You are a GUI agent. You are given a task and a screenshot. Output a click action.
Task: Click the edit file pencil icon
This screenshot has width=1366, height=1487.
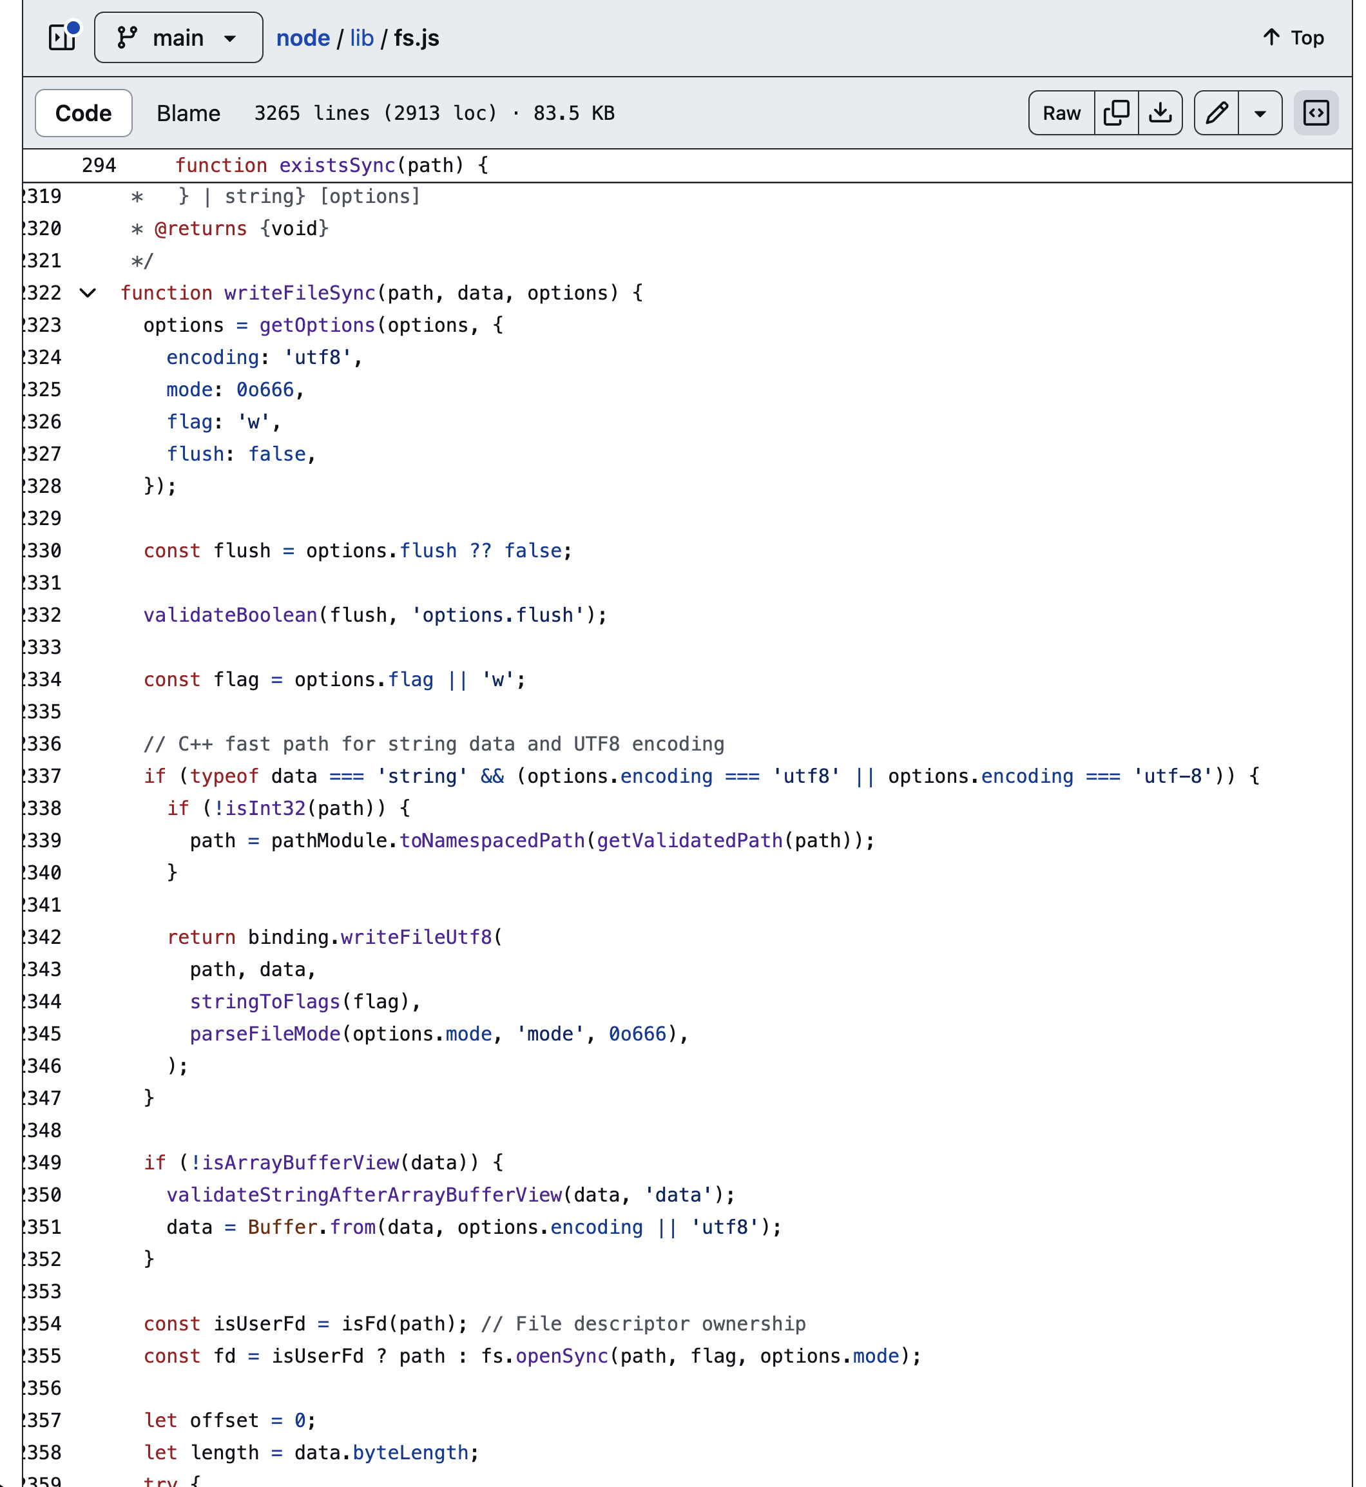(x=1216, y=113)
